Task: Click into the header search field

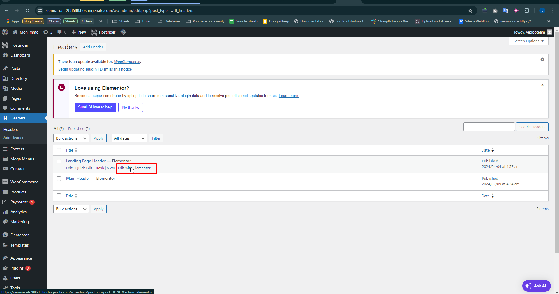Action: (489, 127)
